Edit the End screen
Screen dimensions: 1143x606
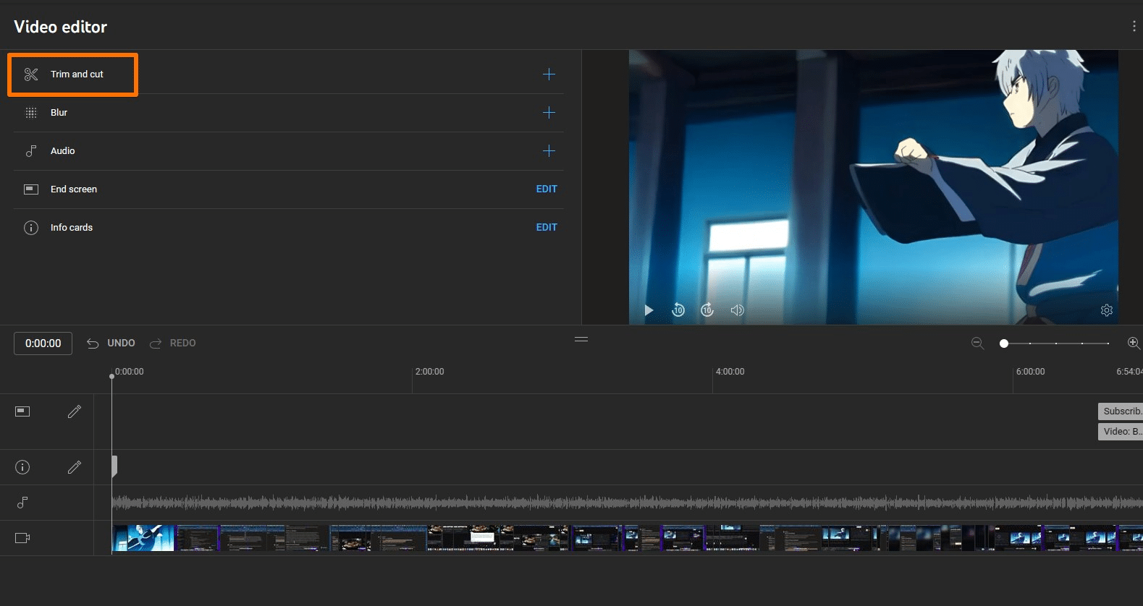coord(547,189)
